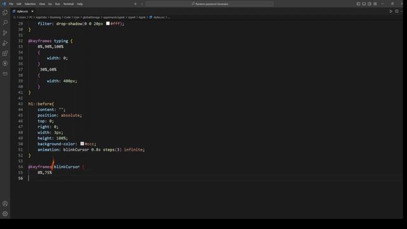This screenshot has width=407, height=229.
Task: Toggle the primary side bar
Action: [359, 4]
